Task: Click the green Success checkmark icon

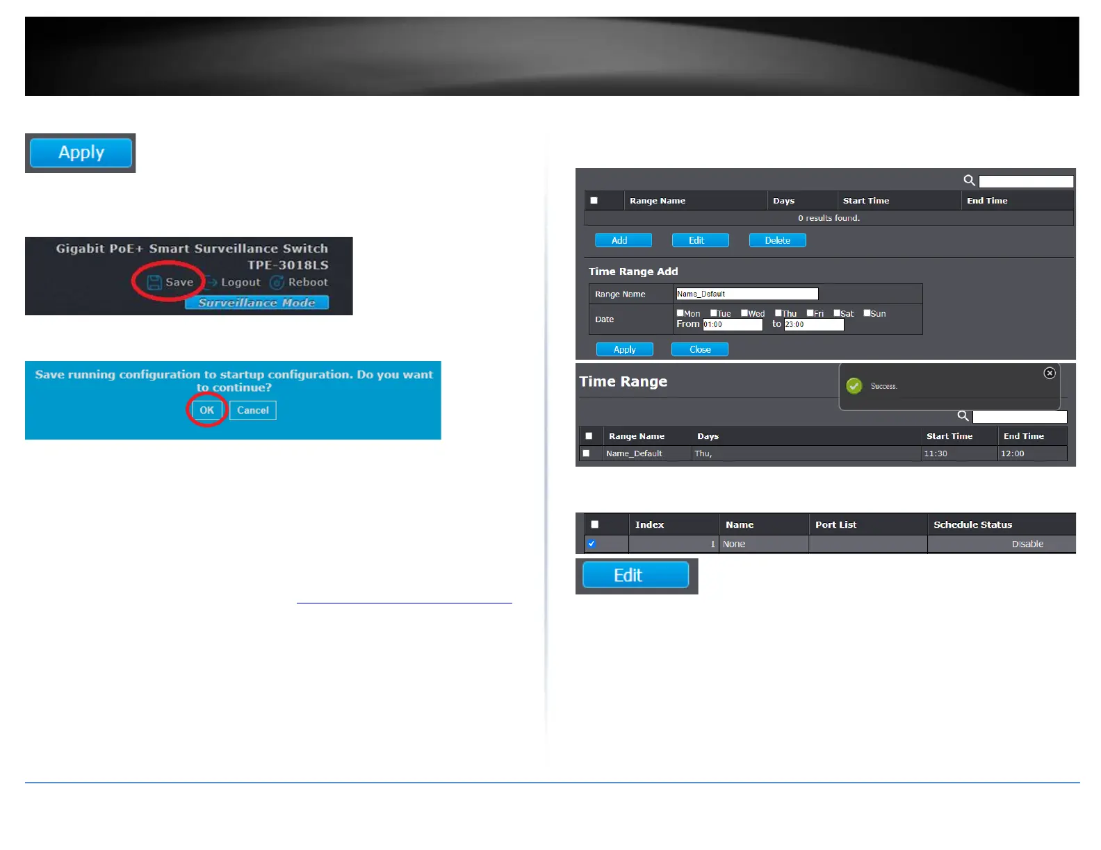Action: tap(854, 386)
